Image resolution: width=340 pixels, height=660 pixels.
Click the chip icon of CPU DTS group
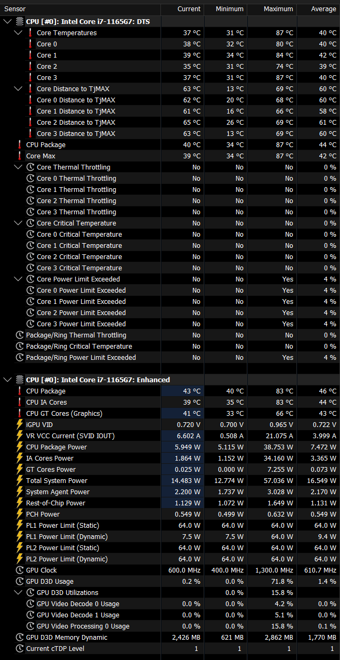point(20,21)
